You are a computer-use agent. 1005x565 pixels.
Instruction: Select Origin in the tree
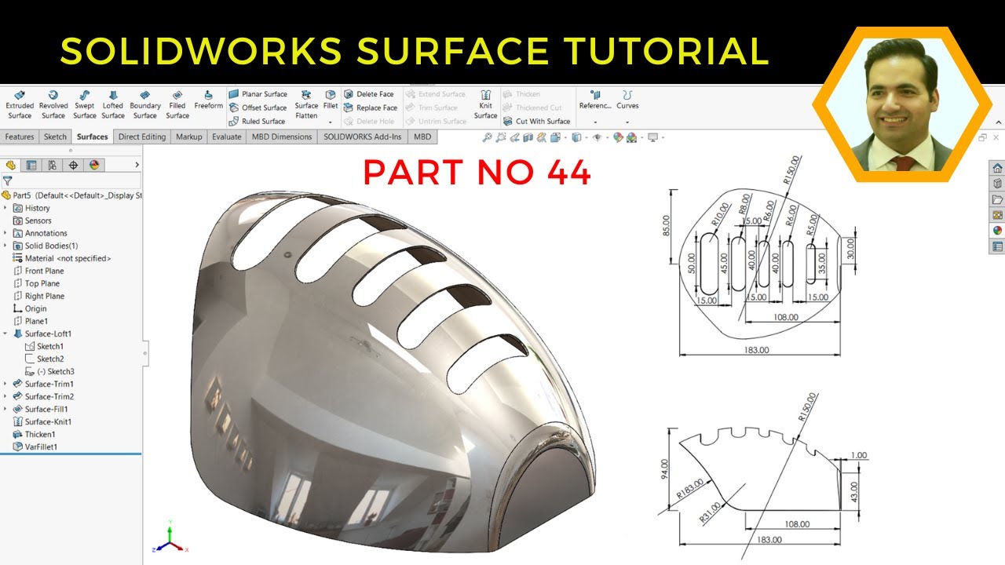30,308
